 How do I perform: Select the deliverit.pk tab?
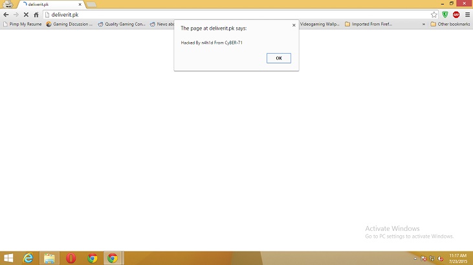pos(49,5)
